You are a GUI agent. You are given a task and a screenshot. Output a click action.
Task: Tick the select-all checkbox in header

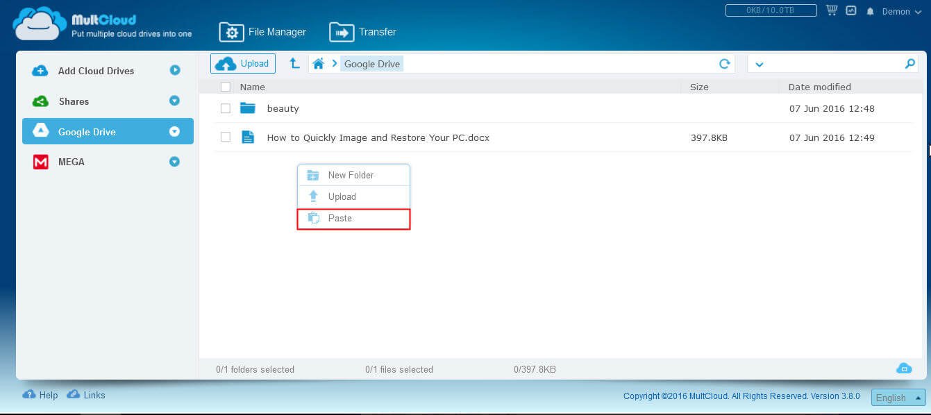225,87
